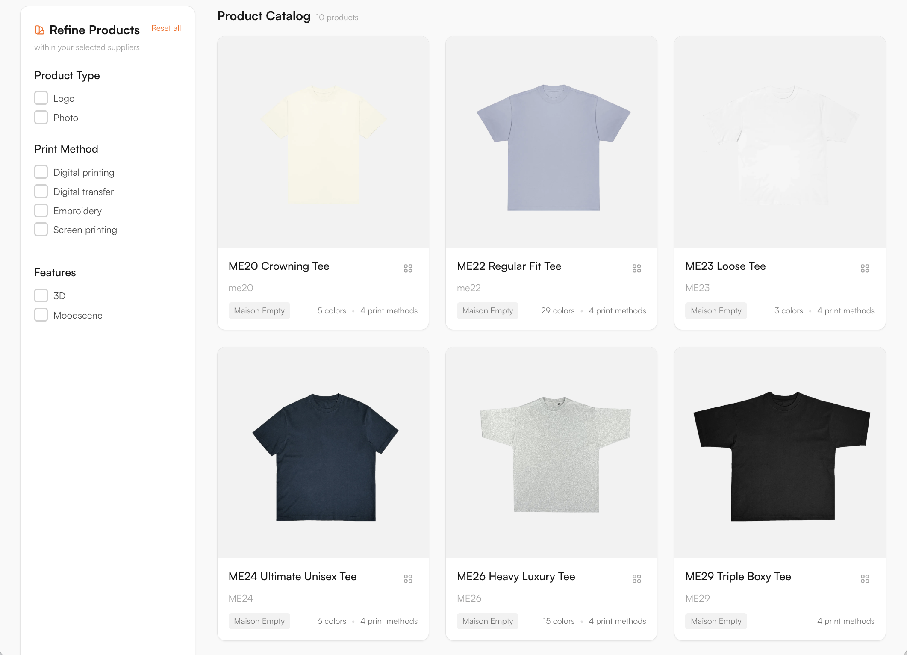The width and height of the screenshot is (907, 655).
Task: Open the ME22 Regular Fit Tee title
Action: coord(509,266)
